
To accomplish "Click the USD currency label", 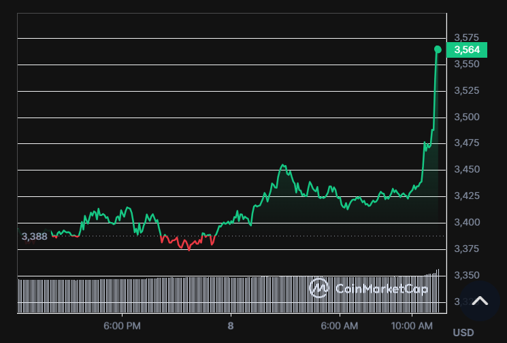I will click(x=463, y=333).
